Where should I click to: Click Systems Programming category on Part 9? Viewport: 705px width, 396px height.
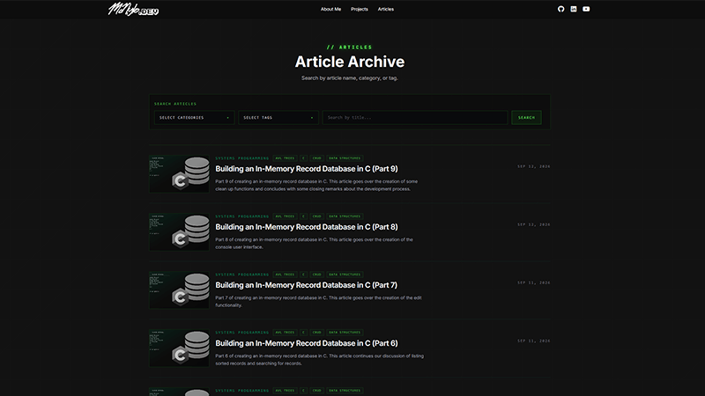coord(241,158)
